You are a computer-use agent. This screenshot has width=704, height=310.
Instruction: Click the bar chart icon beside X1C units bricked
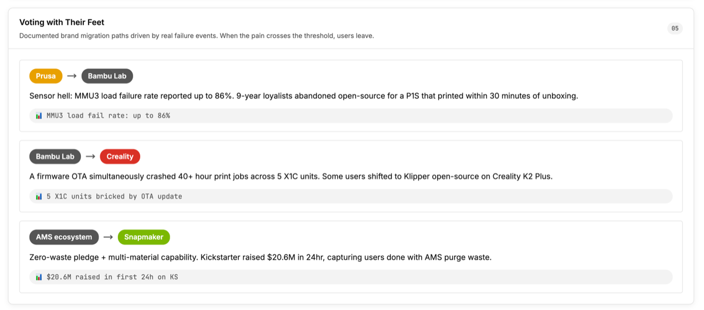tap(39, 196)
